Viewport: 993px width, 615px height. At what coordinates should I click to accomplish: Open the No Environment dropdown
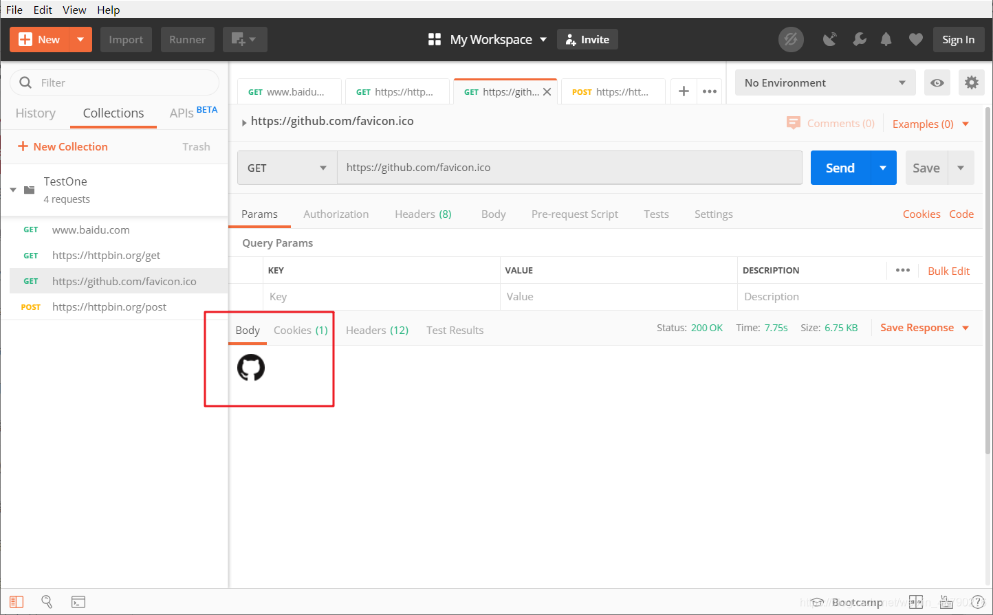pyautogui.click(x=825, y=83)
